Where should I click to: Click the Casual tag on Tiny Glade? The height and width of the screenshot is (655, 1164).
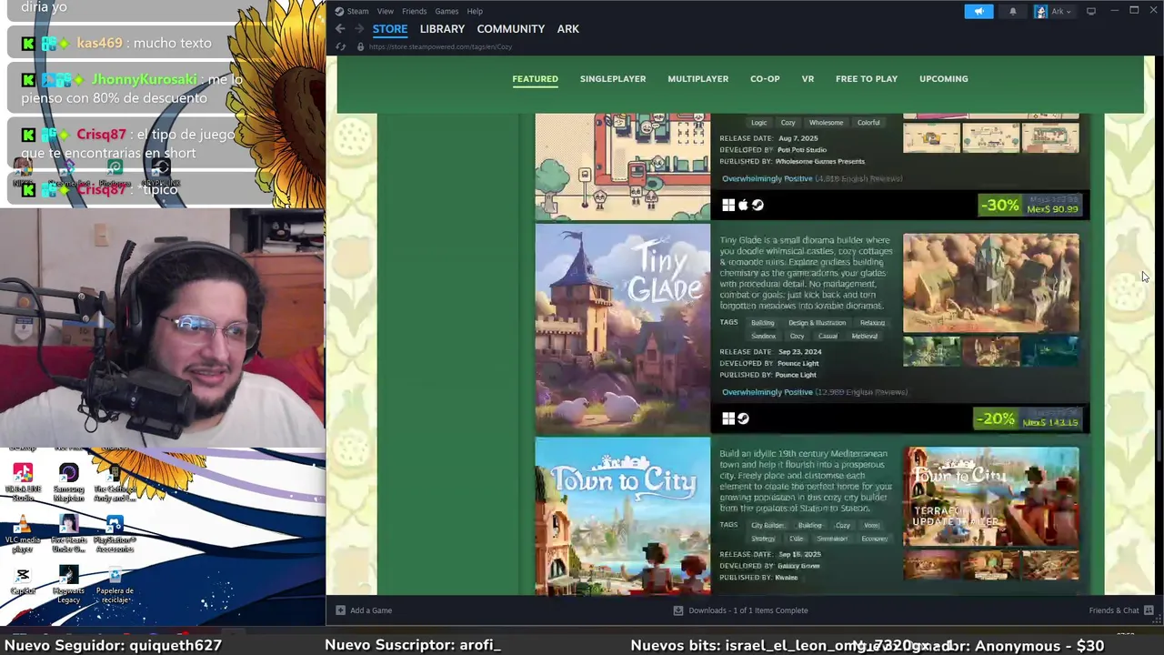coord(828,337)
